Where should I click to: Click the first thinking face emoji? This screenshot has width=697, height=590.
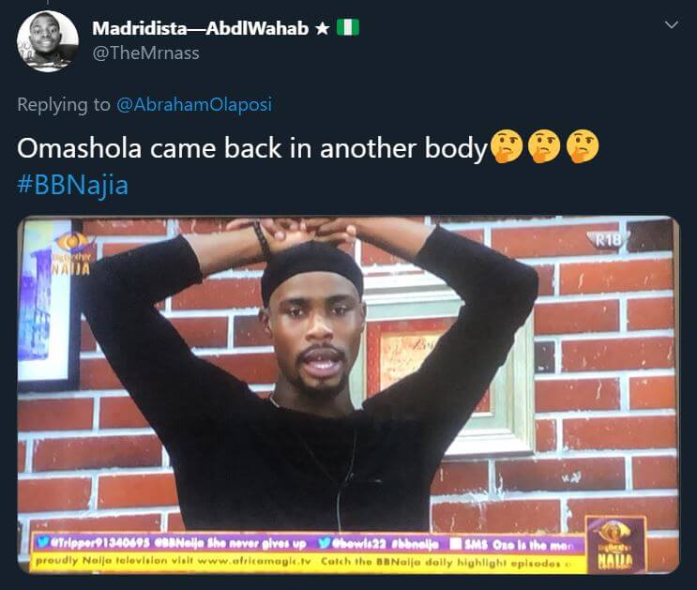(x=506, y=147)
